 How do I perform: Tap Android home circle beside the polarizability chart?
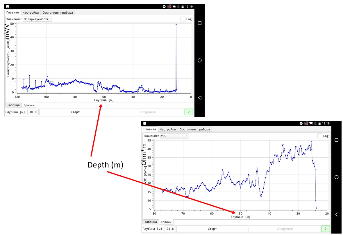(x=199, y=60)
